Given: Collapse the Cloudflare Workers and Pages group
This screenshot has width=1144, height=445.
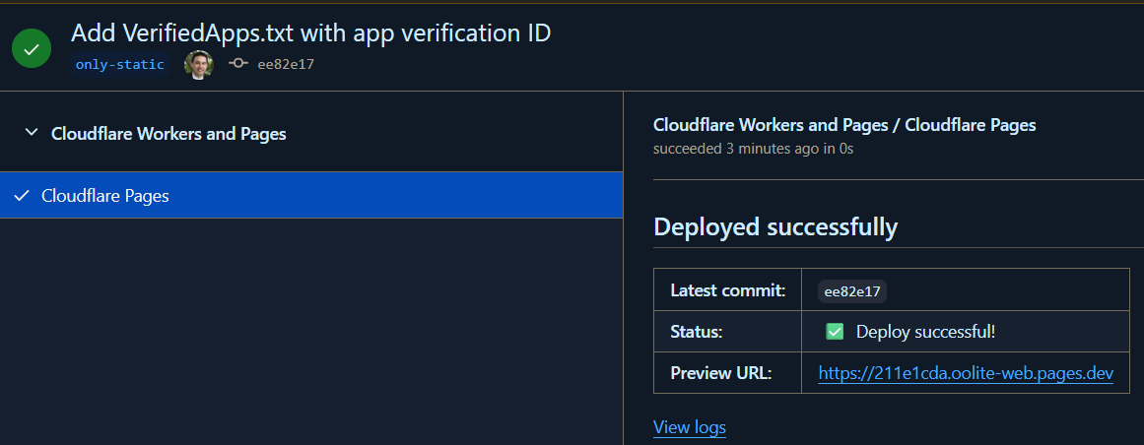Looking at the screenshot, I should (x=31, y=133).
